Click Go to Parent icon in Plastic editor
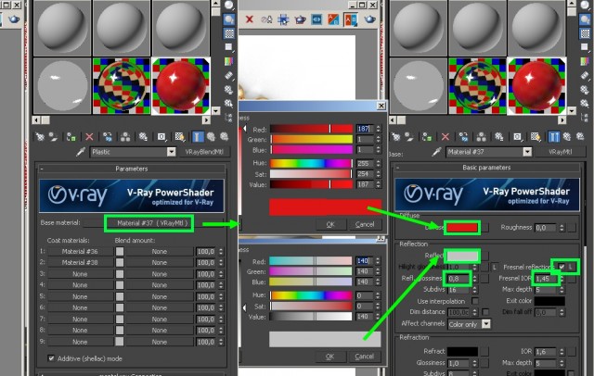 pos(211,137)
